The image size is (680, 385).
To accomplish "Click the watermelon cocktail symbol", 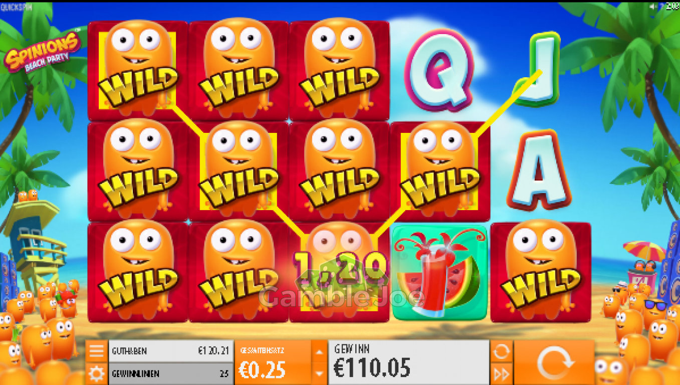I will [439, 272].
